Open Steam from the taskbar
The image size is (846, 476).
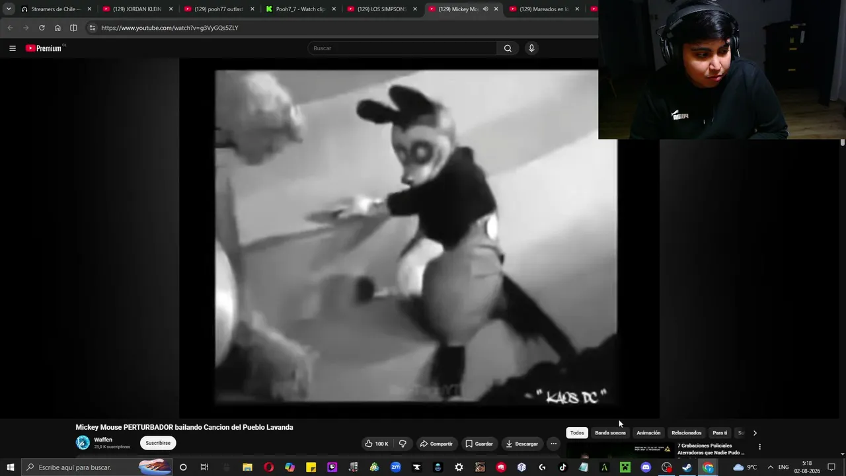[687, 467]
